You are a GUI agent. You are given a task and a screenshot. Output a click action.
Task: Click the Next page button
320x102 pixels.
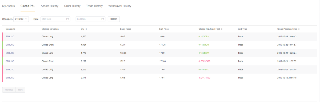[20, 90]
